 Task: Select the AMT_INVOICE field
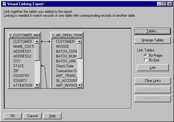tap(67, 85)
